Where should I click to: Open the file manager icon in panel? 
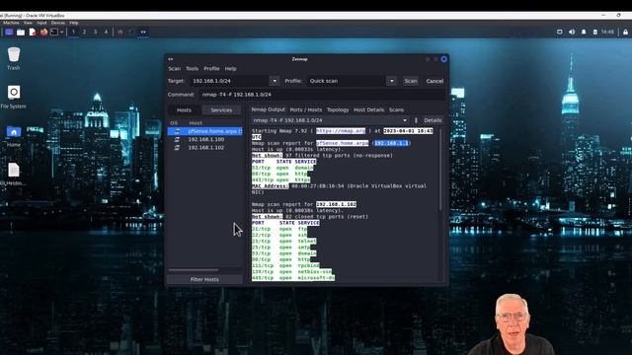21,33
